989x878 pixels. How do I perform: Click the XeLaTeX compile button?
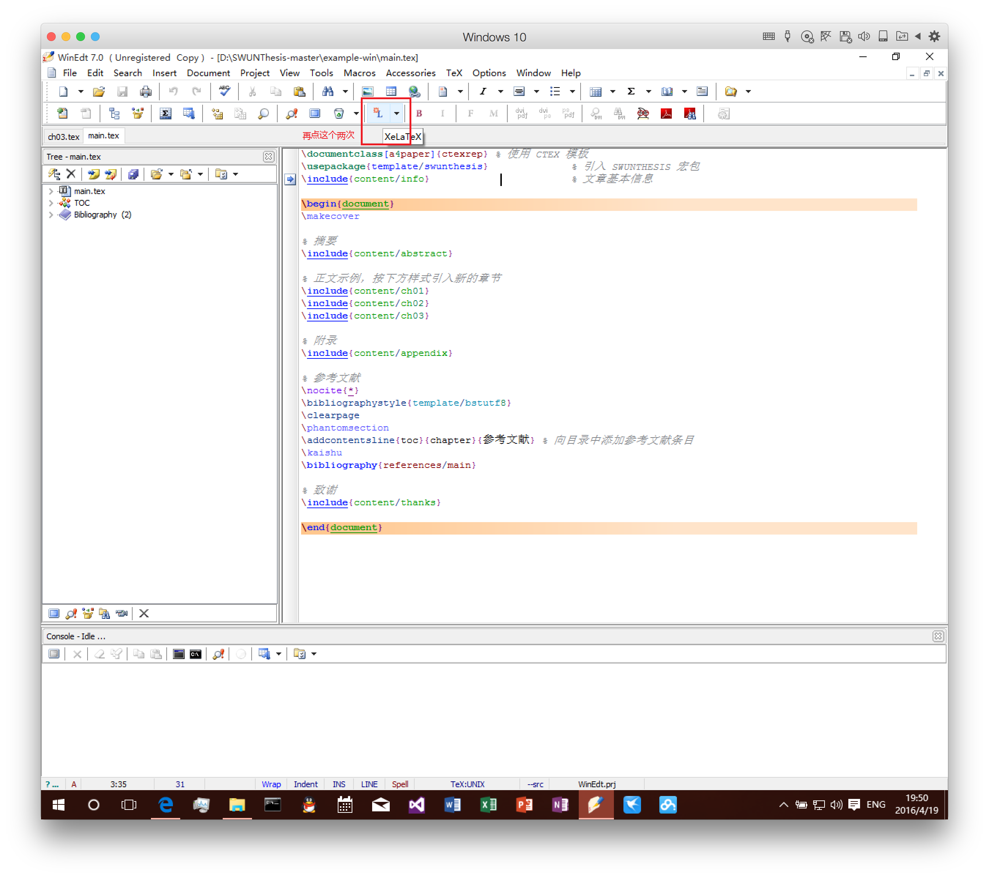click(378, 114)
